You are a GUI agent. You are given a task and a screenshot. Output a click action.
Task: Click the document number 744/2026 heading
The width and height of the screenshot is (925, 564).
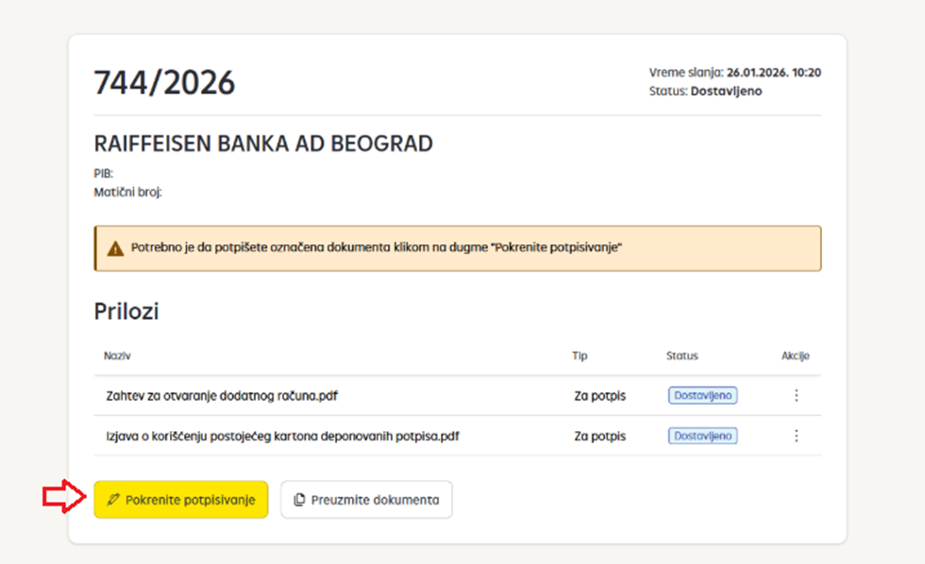click(164, 82)
